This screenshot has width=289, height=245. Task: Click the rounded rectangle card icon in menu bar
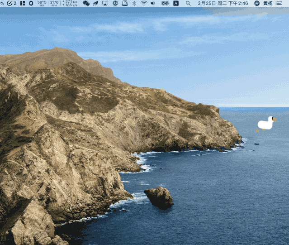(x=125, y=3)
